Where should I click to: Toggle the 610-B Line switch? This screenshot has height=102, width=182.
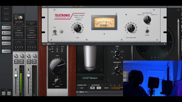(x=52, y=49)
